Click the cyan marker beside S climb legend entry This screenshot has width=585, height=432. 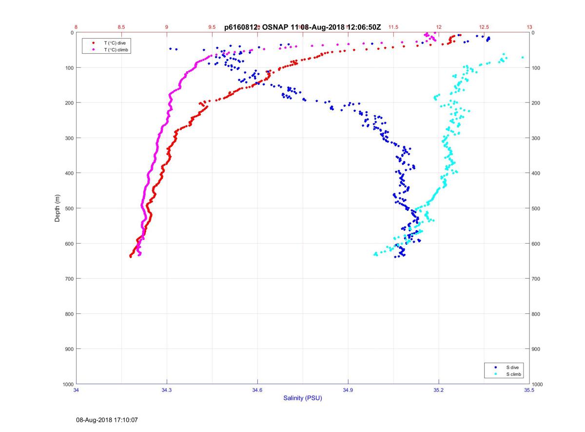pyautogui.click(x=496, y=374)
